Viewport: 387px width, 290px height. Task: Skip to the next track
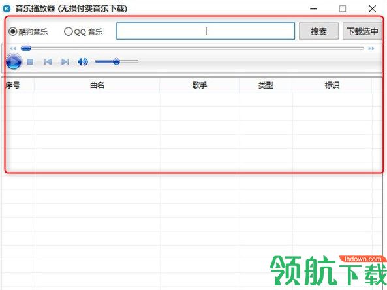tap(65, 62)
